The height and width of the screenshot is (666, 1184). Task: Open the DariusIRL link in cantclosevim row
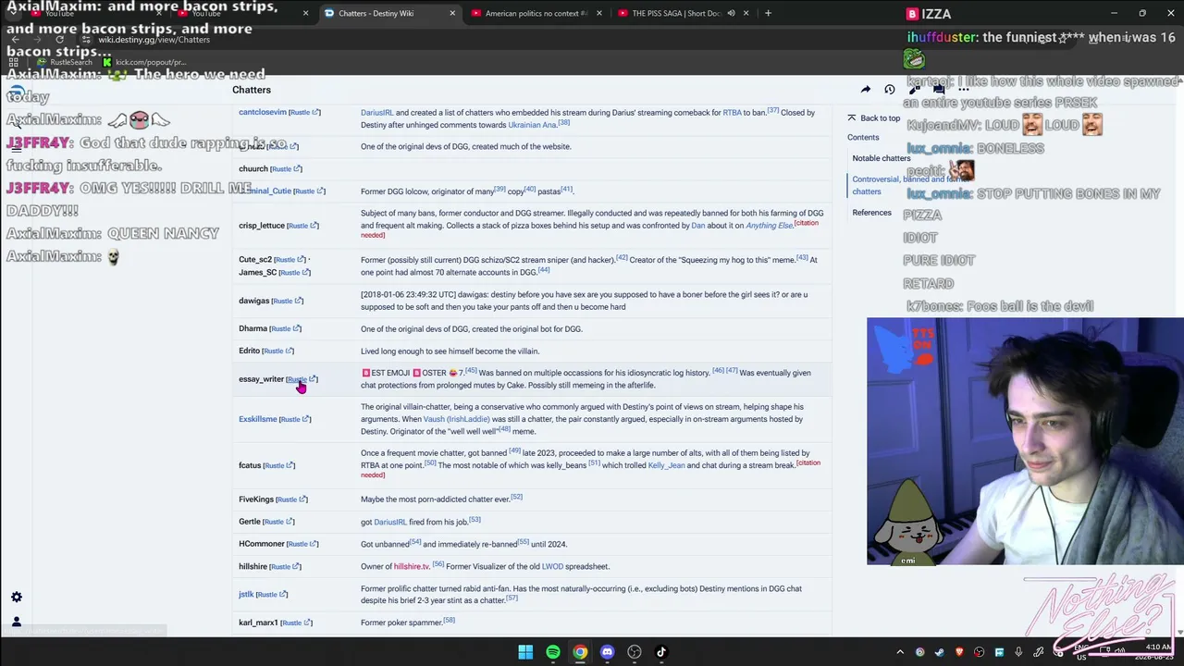pos(377,113)
